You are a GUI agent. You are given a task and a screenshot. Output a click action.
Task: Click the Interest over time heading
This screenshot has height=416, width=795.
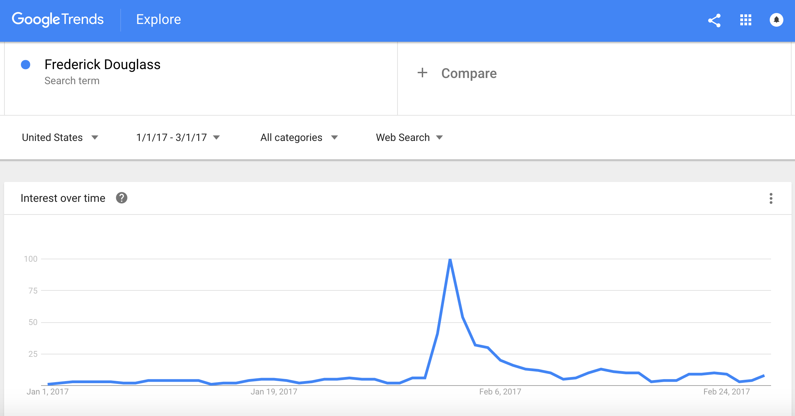click(63, 198)
